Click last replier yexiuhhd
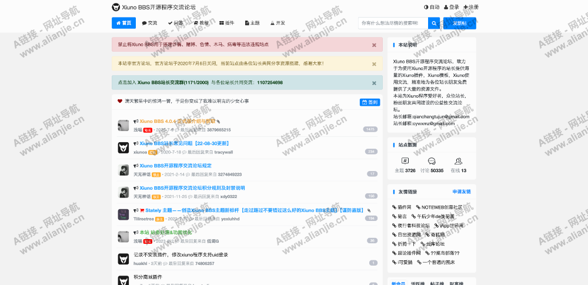Image resolution: width=588 pixels, height=285 pixels. pyautogui.click(x=230, y=219)
